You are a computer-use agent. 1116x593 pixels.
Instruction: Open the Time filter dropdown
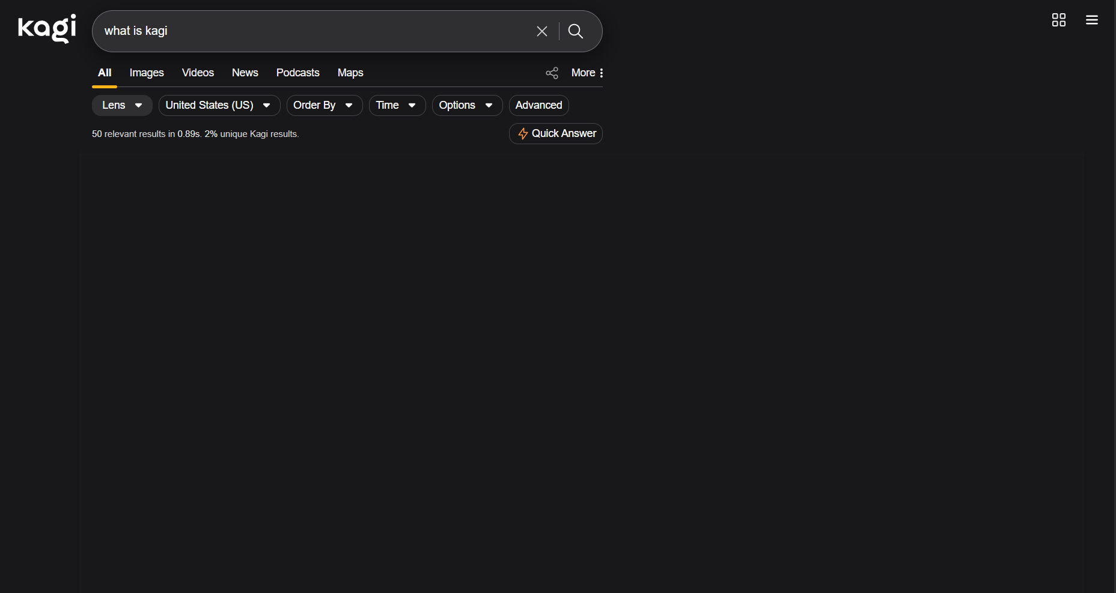pyautogui.click(x=397, y=105)
